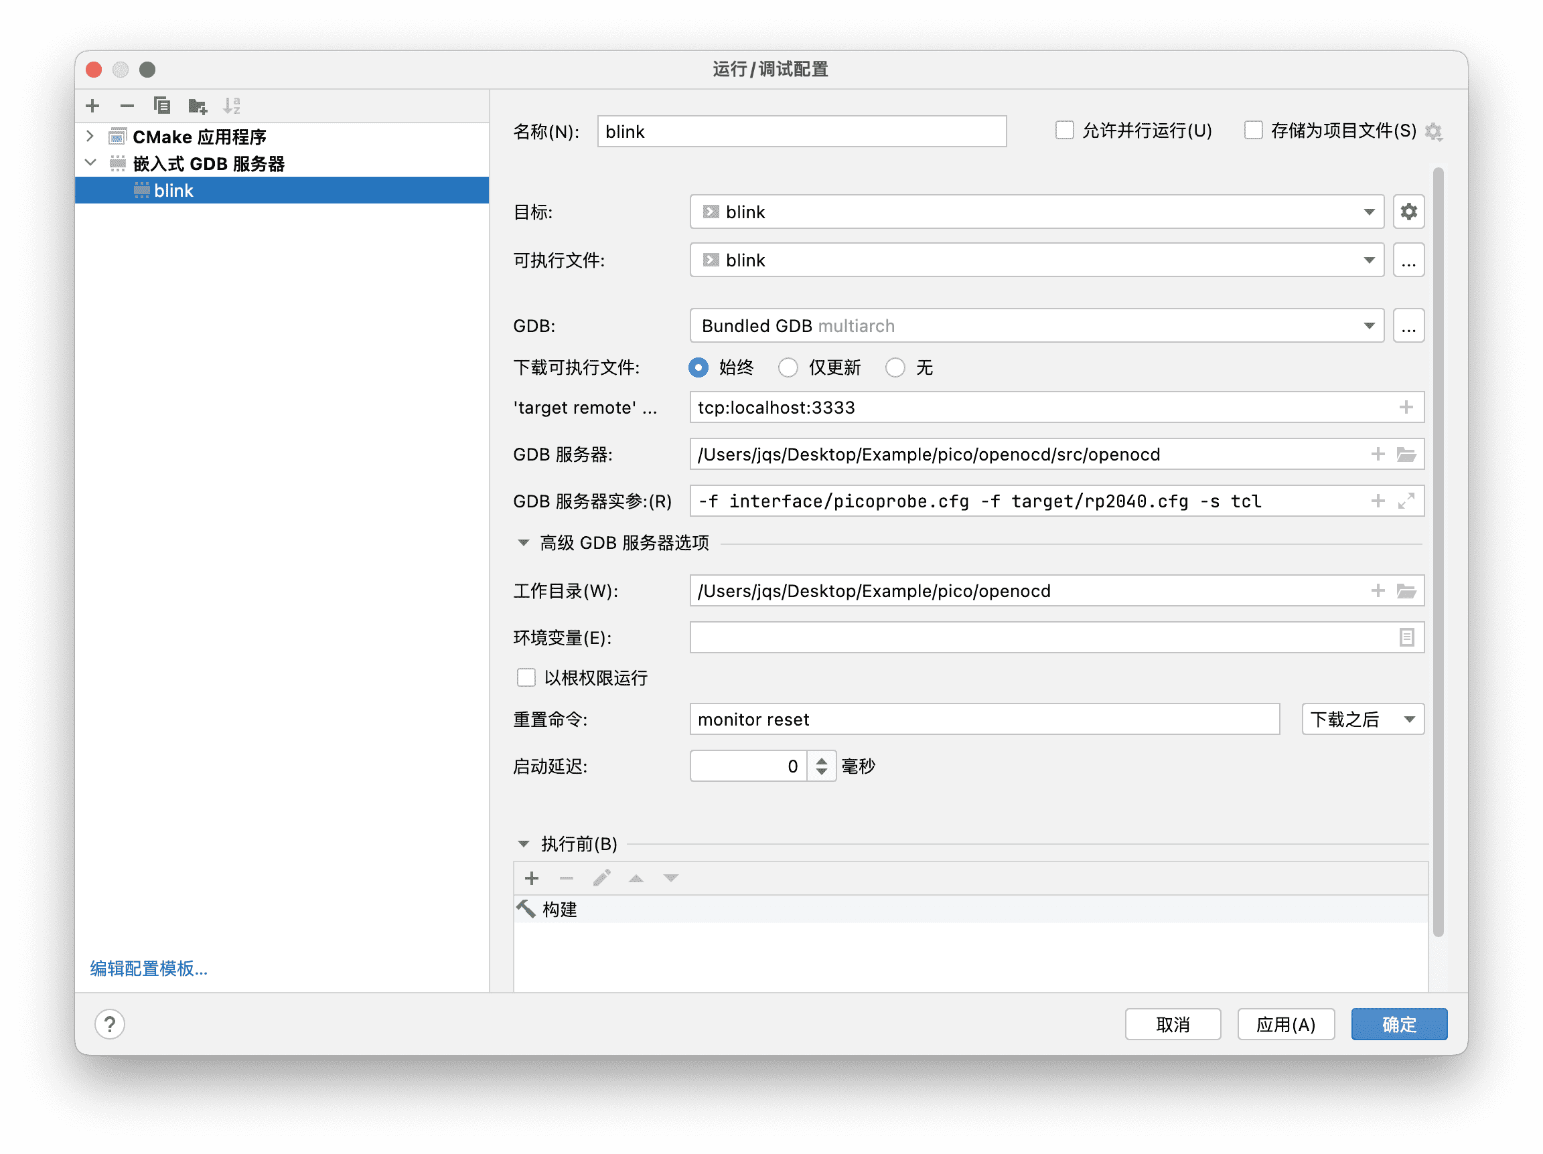This screenshot has height=1154, width=1543.
Task: Select the 始终 download option
Action: click(x=699, y=367)
